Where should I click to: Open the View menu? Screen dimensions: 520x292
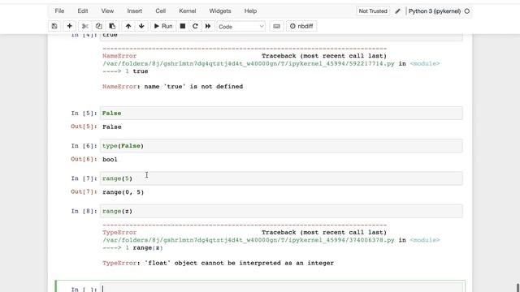107,11
